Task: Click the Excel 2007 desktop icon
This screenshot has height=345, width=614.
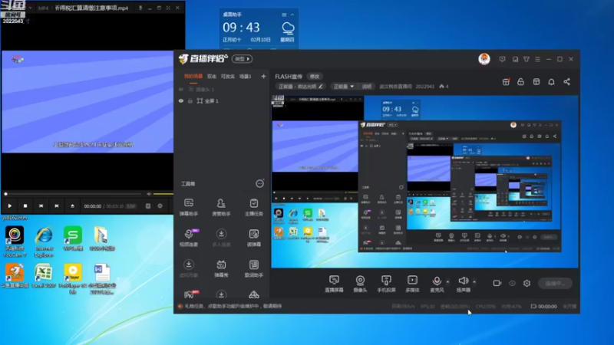Action: [x=44, y=276]
